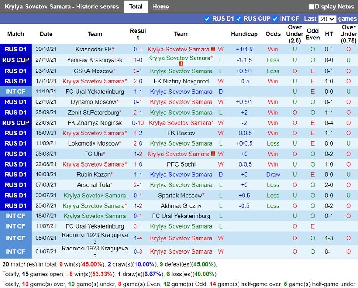Image resolution: width=358 pixels, height=288 pixels.
Task: Click the Date column header
Action: (x=46, y=34)
